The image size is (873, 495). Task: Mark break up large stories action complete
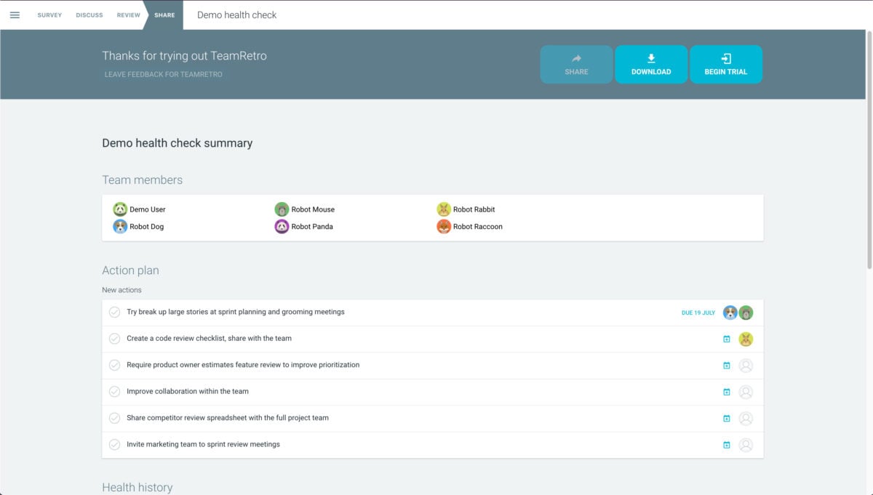[x=114, y=313]
